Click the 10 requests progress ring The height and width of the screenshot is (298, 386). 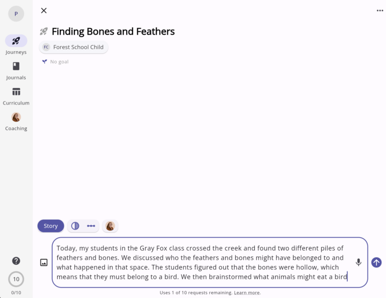16,279
